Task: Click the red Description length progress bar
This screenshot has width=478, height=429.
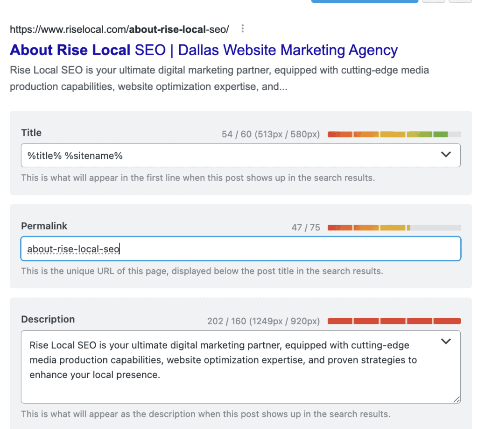Action: [394, 321]
